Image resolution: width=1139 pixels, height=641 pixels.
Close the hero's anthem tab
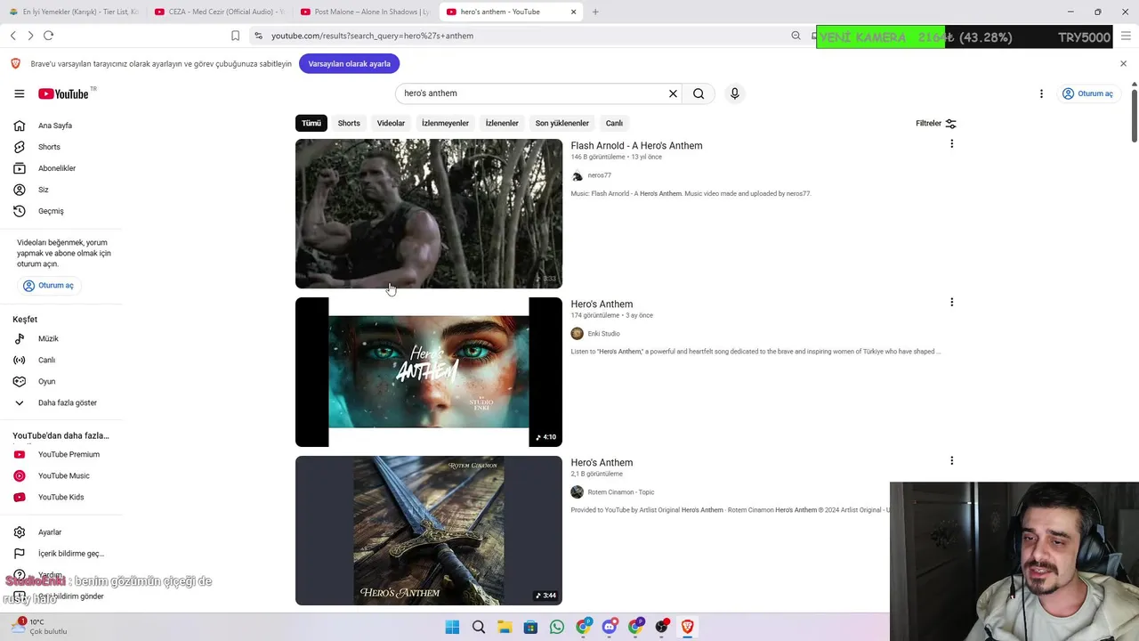(573, 12)
